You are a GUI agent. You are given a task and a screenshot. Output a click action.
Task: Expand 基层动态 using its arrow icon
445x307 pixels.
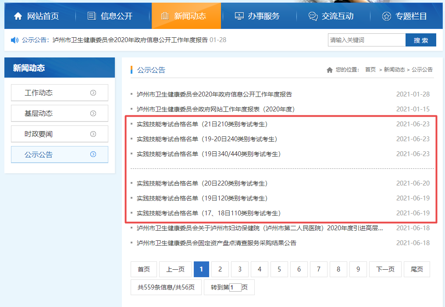(93, 113)
